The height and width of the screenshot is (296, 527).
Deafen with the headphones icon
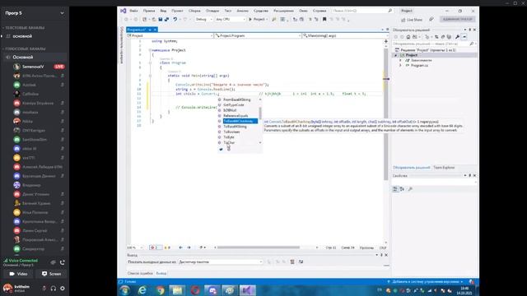pyautogui.click(x=53, y=289)
